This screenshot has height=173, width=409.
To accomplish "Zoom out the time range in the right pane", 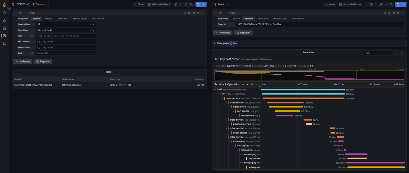I will [391, 4].
